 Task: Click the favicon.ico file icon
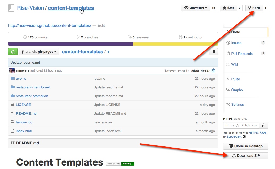pyautogui.click(x=12, y=122)
